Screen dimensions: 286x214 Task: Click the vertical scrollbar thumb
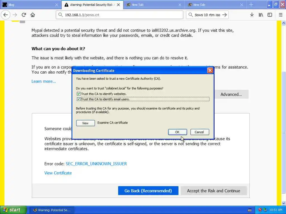[284, 132]
